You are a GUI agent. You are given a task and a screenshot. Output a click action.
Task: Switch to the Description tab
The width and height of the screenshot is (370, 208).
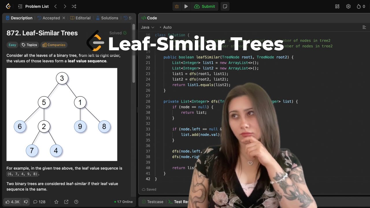19,18
